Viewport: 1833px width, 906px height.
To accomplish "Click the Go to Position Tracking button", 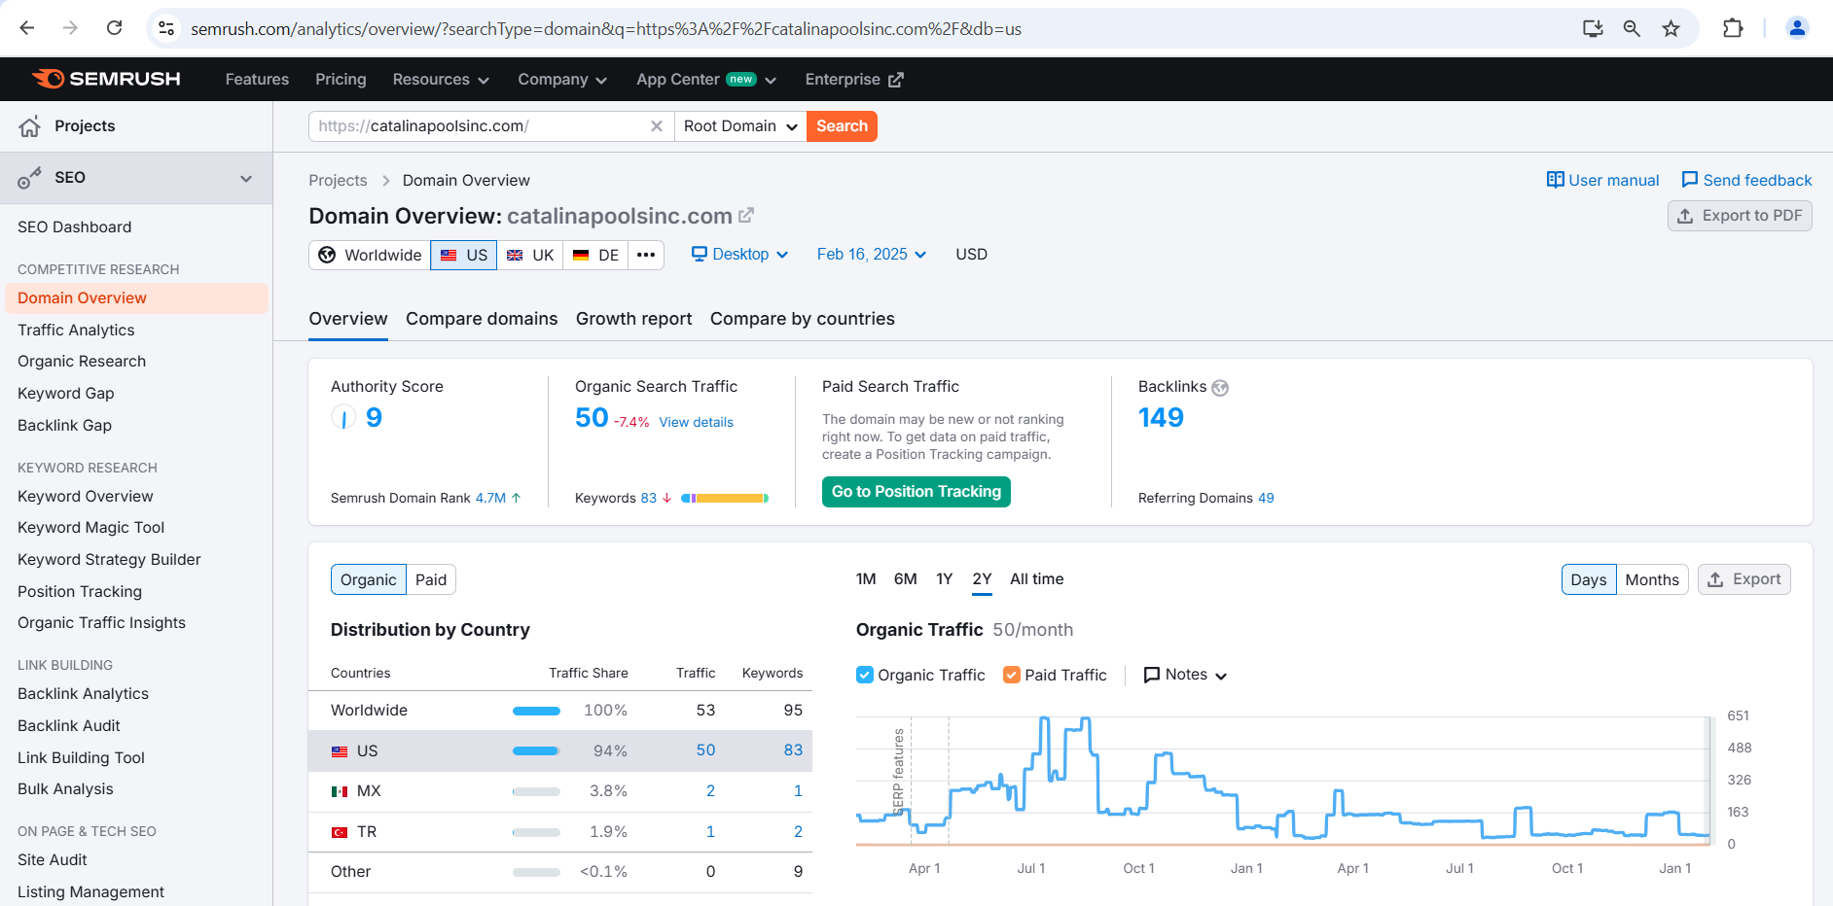I will pos(916,492).
